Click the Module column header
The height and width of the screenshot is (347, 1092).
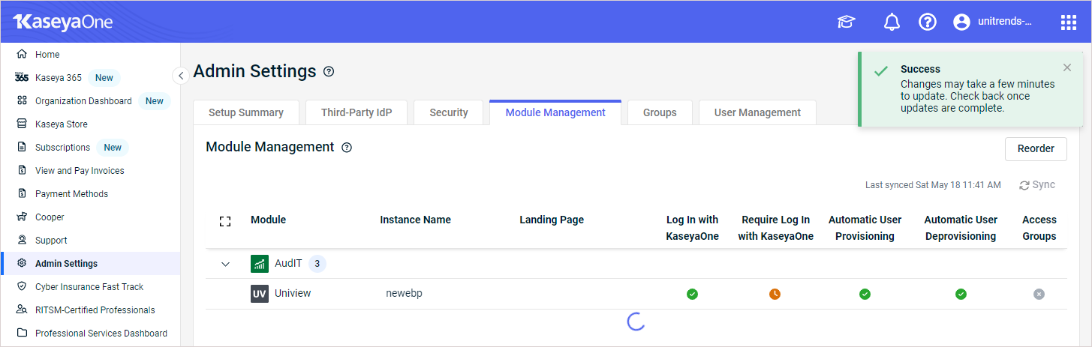coord(268,220)
